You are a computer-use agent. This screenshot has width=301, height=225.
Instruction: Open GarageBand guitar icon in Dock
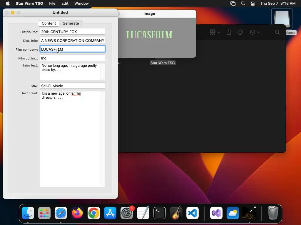click(176, 213)
